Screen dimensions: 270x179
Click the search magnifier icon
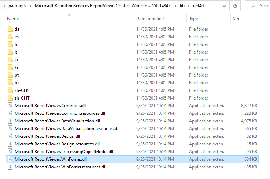253,6
